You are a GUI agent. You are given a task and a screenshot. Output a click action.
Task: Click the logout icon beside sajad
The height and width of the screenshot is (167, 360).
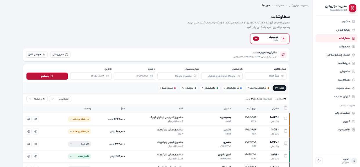coord(319,161)
